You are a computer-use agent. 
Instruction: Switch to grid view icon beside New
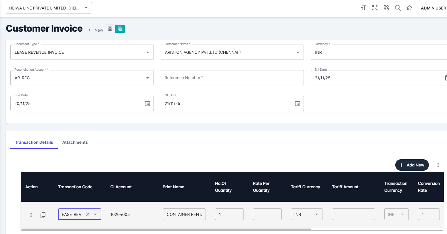pos(110,29)
